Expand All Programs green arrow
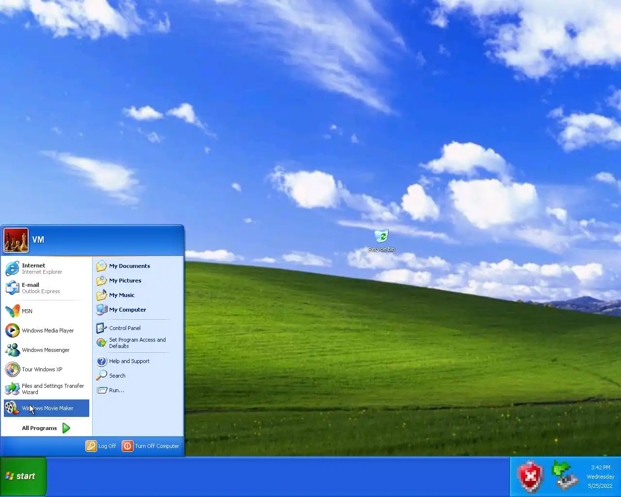This screenshot has height=497, width=621. point(66,428)
